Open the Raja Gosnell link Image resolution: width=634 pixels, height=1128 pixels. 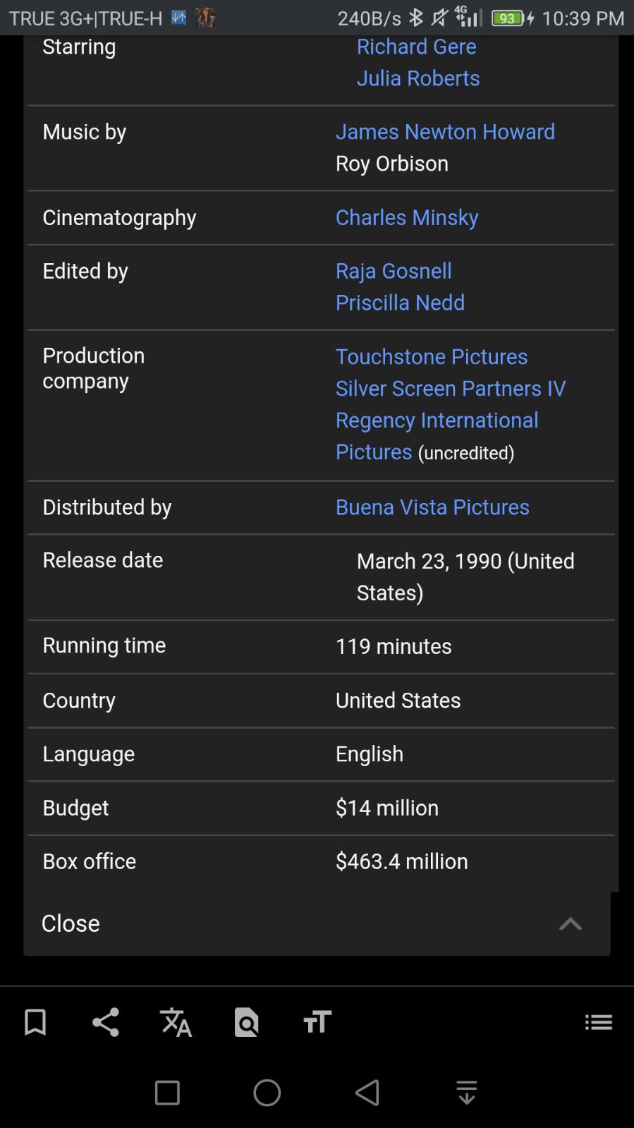(x=394, y=271)
